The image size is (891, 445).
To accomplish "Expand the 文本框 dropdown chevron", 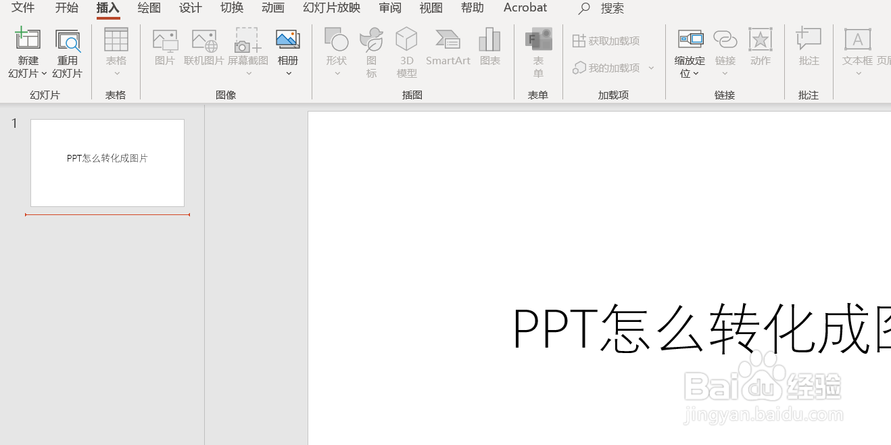I will click(x=859, y=74).
